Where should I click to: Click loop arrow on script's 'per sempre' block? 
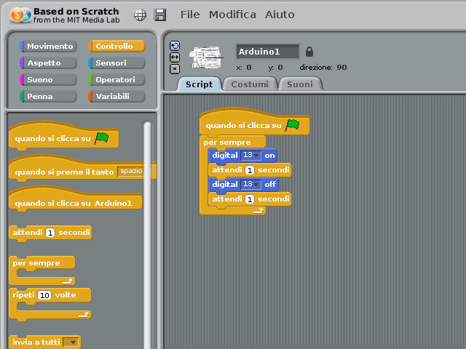tap(258, 210)
